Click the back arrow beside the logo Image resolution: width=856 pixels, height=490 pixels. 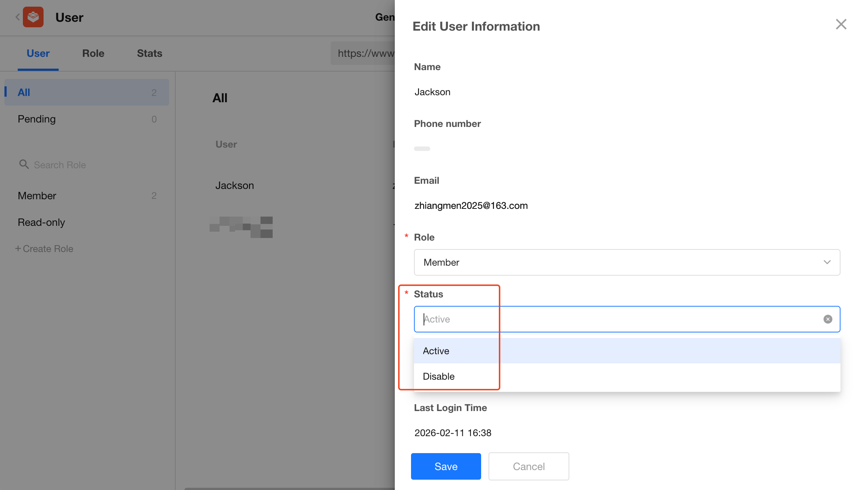(x=17, y=17)
